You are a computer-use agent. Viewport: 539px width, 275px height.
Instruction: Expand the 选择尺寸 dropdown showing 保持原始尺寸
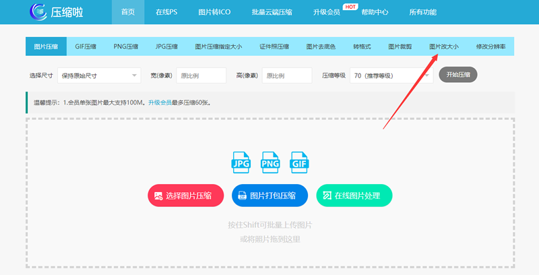pos(99,75)
